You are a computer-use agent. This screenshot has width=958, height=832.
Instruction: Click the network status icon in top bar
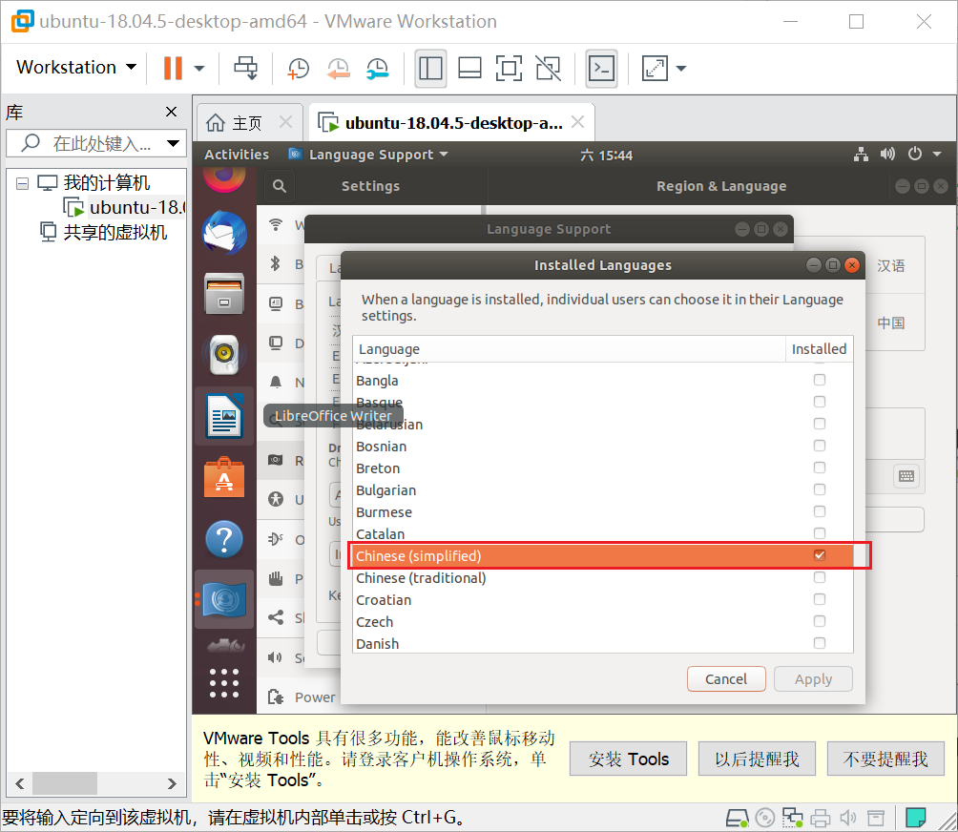tap(861, 154)
